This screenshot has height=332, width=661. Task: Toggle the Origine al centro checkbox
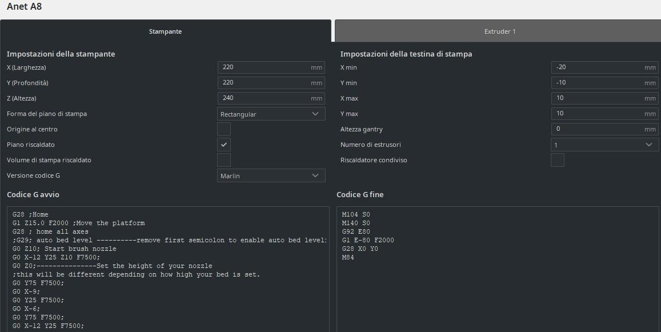[224, 129]
